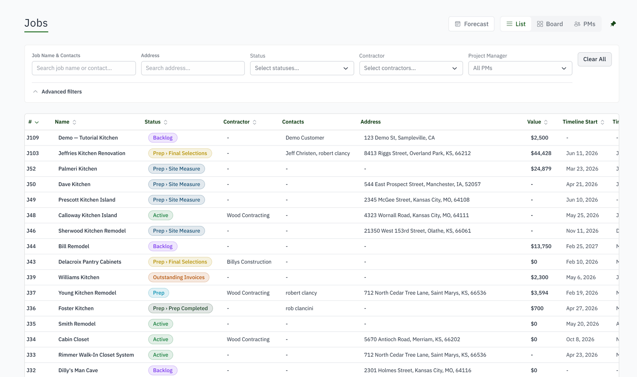This screenshot has width=637, height=377.
Task: Open job Bill Remodel
Action: 74,247
